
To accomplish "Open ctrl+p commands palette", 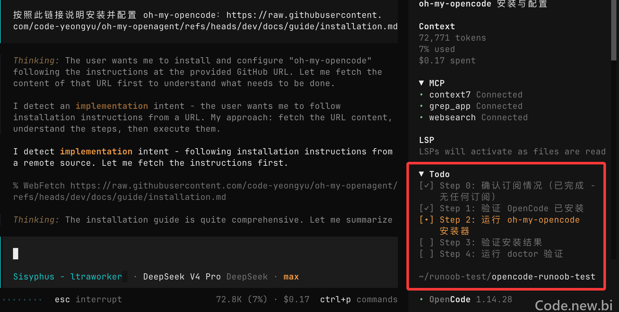I will pyautogui.click(x=359, y=299).
